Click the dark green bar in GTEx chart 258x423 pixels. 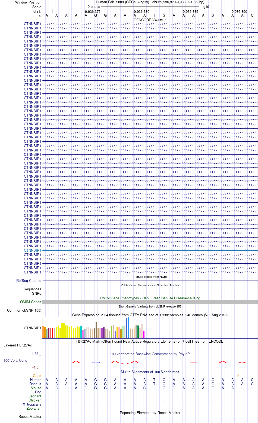click(x=138, y=332)
